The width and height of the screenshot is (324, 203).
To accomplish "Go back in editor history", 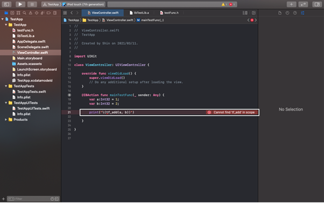I will tap(72, 13).
